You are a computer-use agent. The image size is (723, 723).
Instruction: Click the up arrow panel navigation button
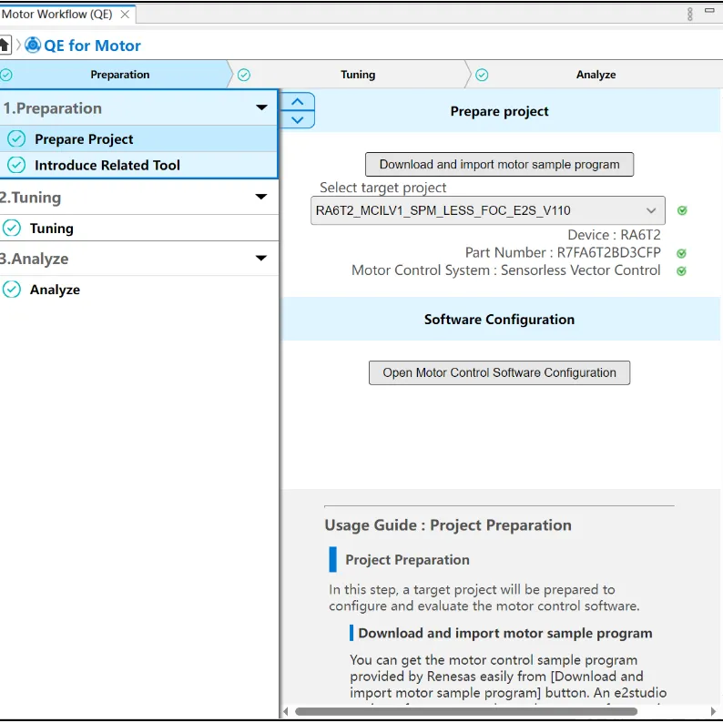tap(298, 101)
